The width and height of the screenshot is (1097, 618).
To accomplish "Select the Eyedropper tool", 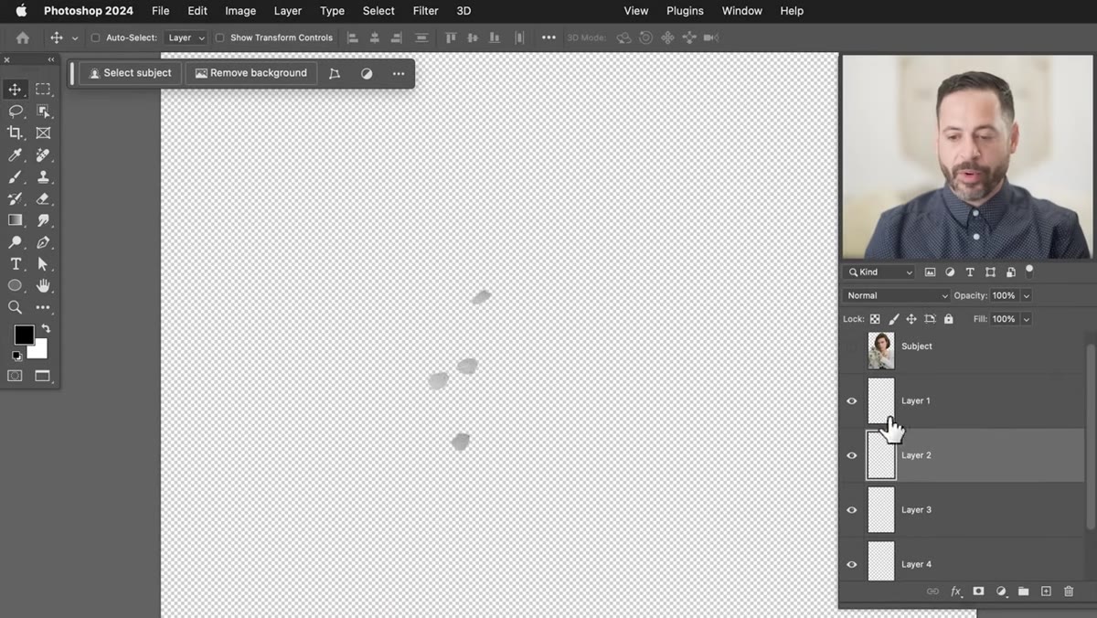I will point(16,155).
